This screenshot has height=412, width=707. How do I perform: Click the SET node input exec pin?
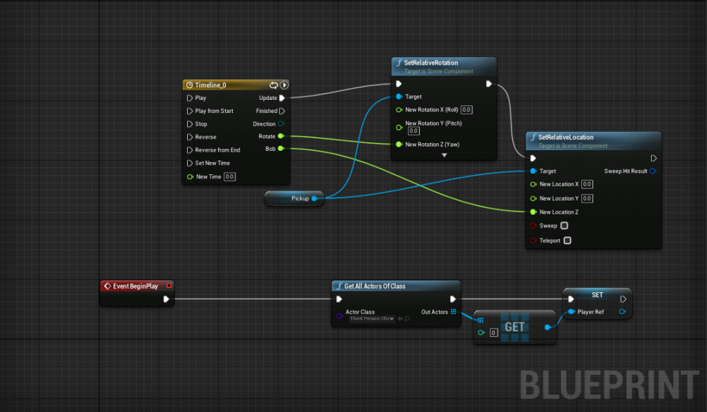pos(571,299)
